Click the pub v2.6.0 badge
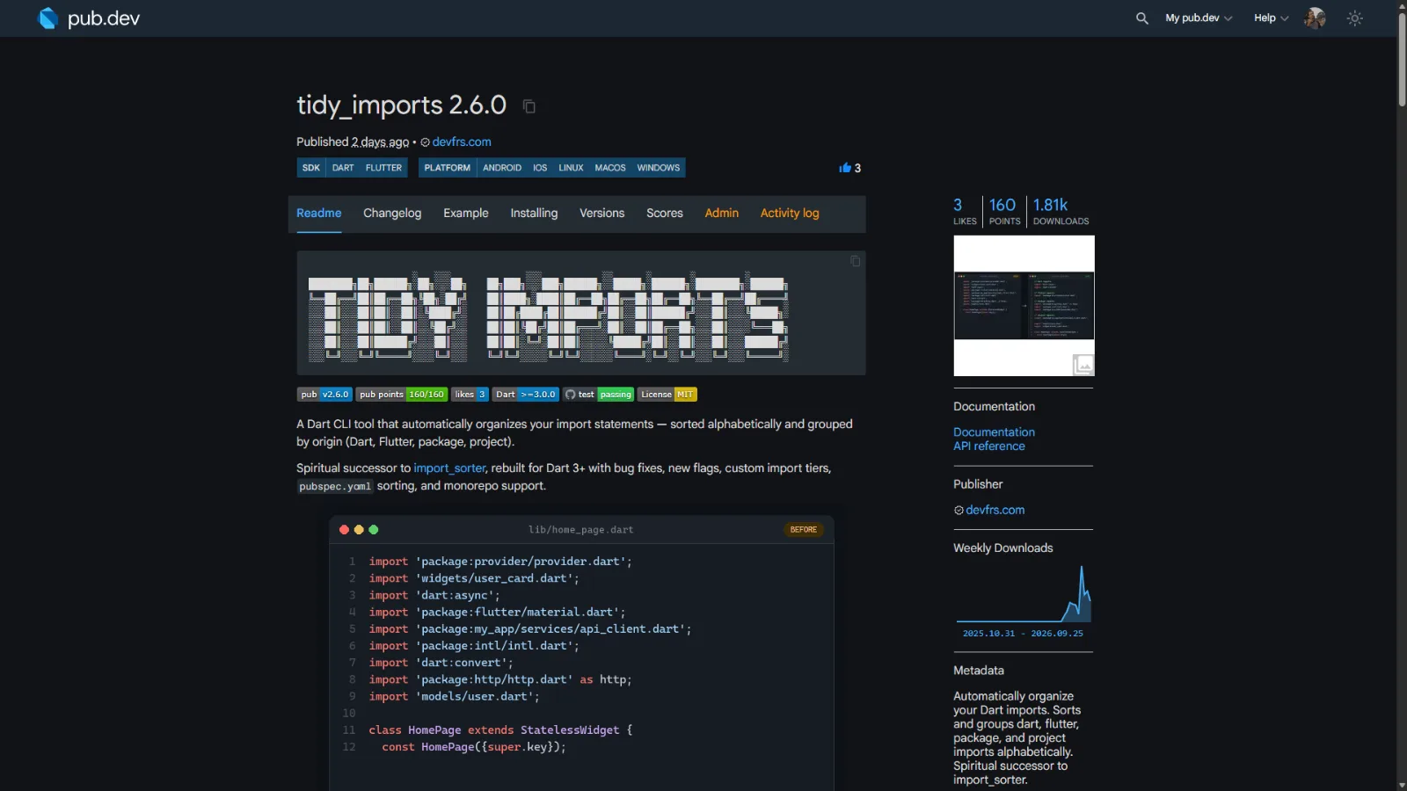Screen dimensions: 1407x791 point(324,395)
